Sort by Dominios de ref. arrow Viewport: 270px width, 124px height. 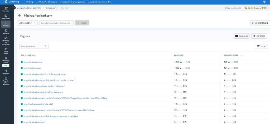(242, 55)
